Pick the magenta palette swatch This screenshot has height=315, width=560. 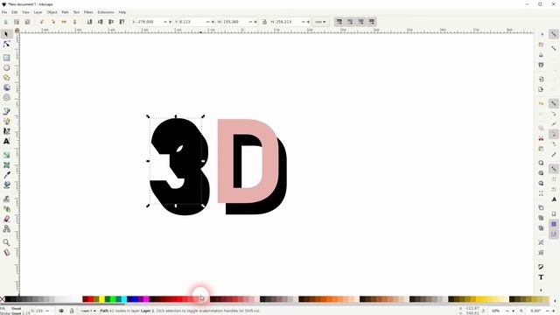[x=146, y=299]
